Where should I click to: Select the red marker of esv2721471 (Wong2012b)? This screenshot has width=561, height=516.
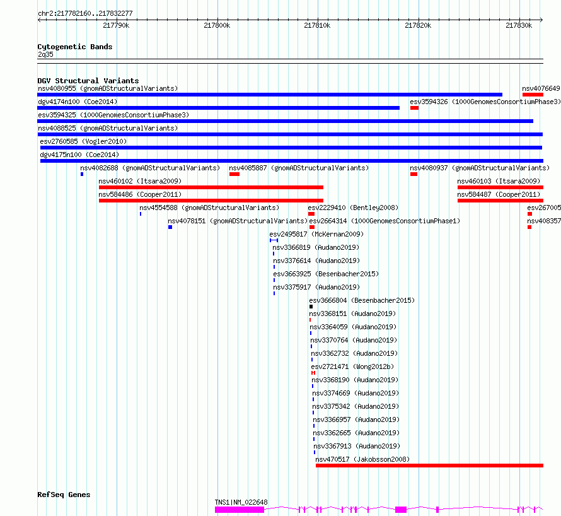pos(313,373)
